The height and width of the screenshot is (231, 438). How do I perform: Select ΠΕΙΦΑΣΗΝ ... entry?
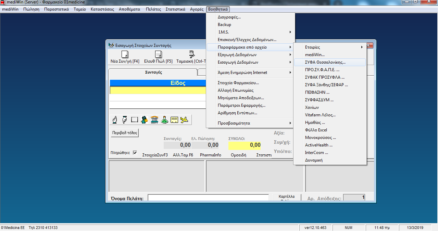point(330,92)
